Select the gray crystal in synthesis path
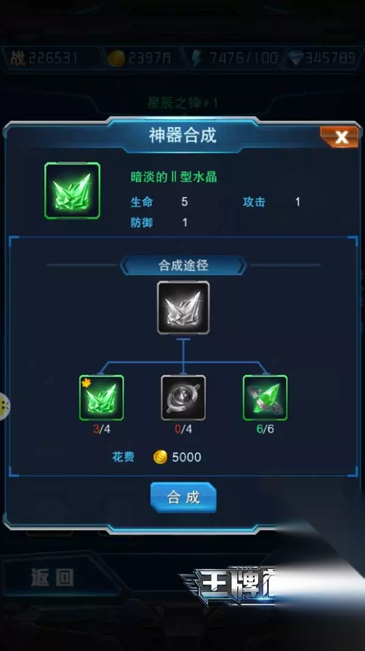 pos(183,308)
